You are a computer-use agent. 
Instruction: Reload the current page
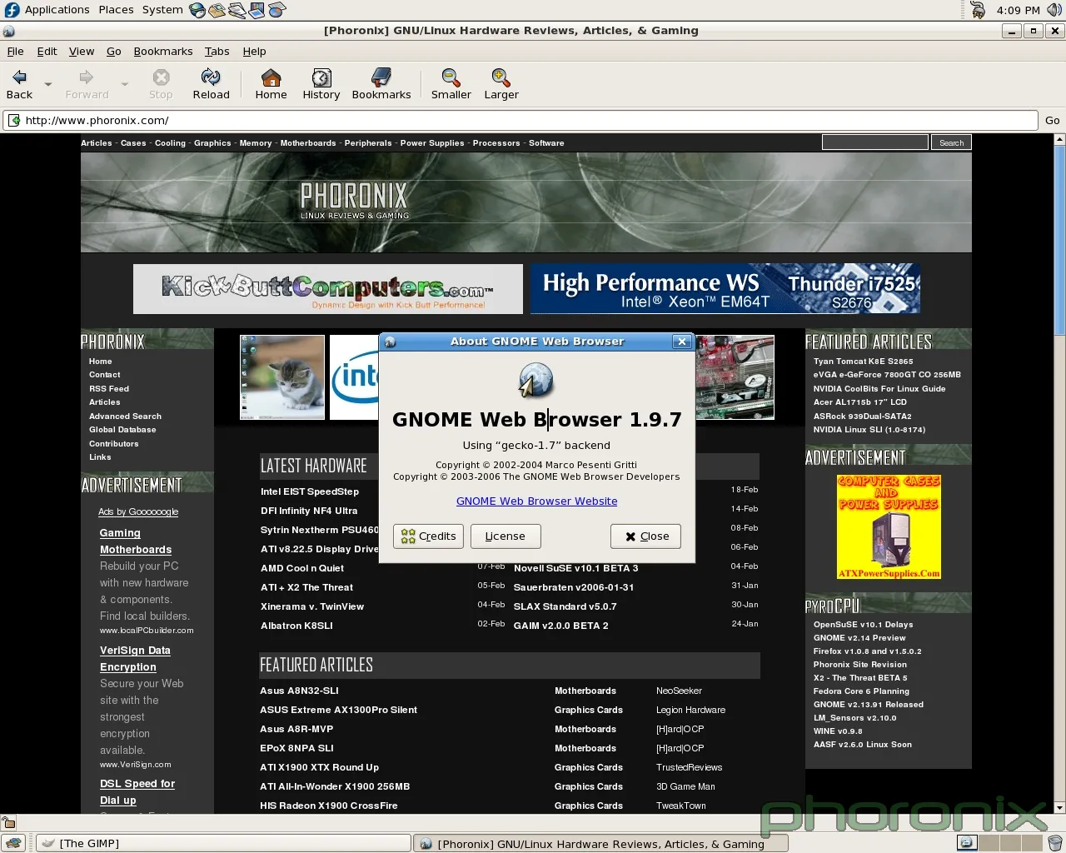[x=211, y=77]
